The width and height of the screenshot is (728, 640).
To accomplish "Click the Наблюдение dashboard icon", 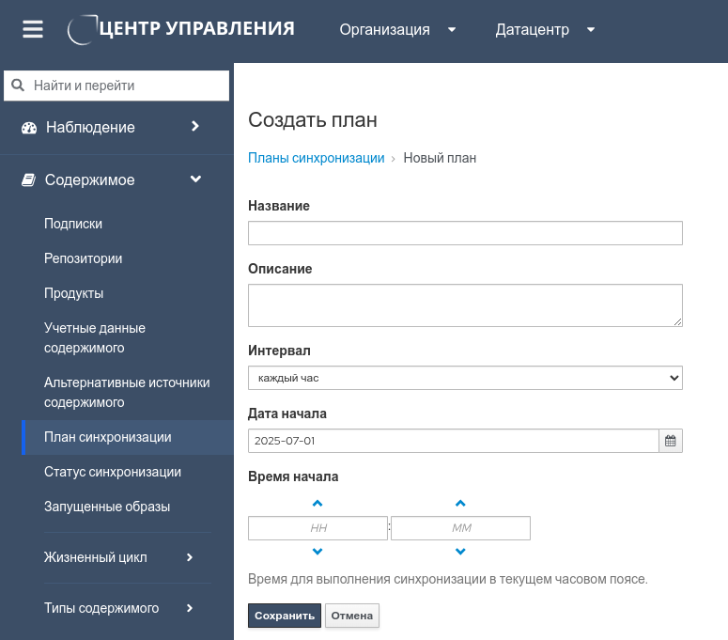I will [28, 128].
